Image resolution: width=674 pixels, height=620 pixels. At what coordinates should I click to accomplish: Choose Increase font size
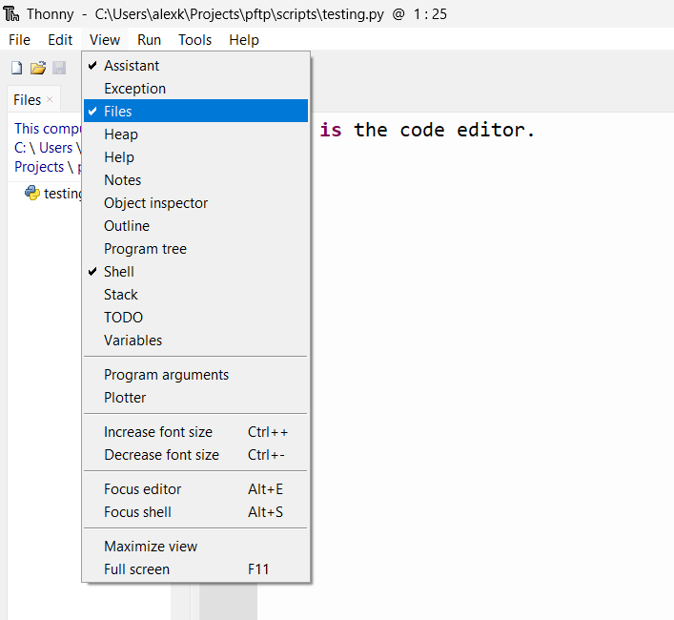195,432
